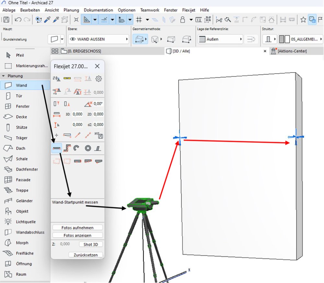Open 05_ALLGEMEI structure dropdown
Screen dimensions: 324x283
click(300, 39)
